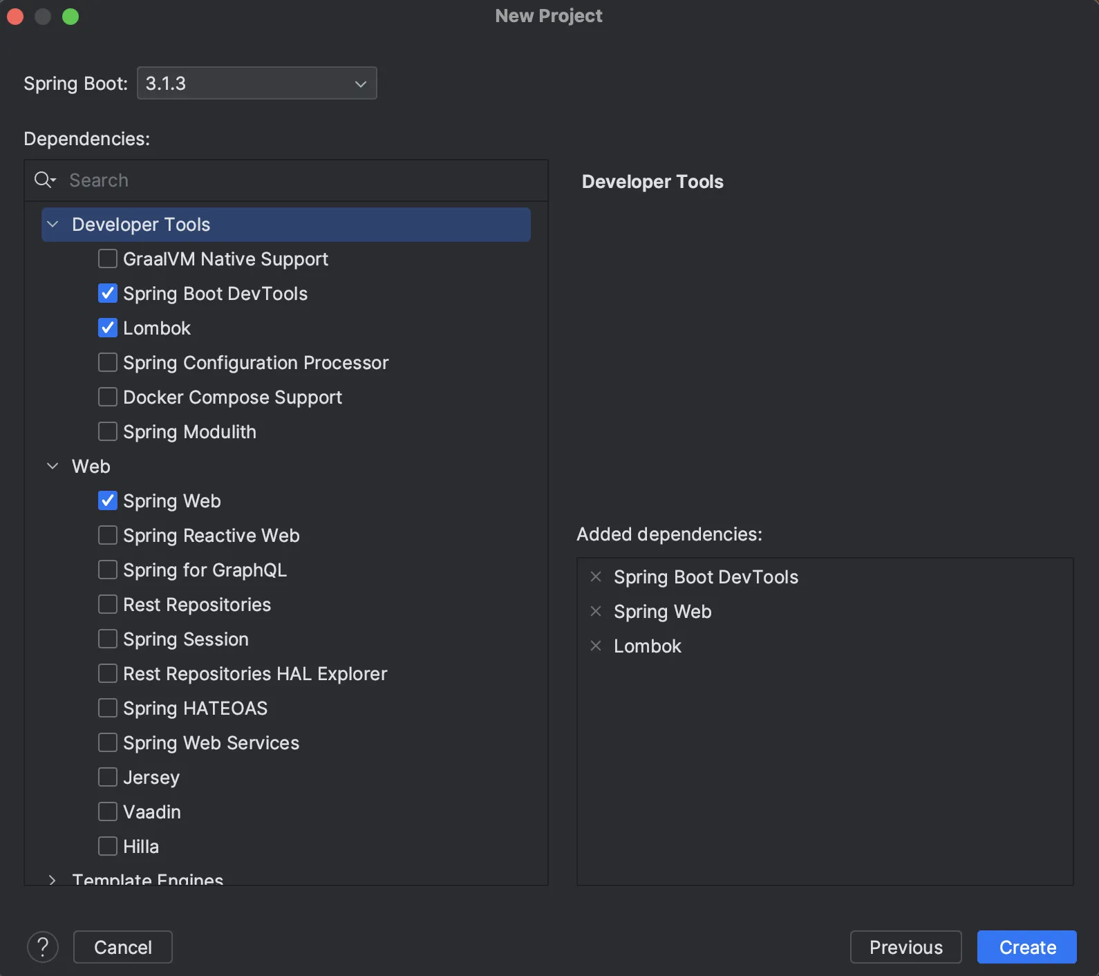Click the Cancel button

(x=123, y=947)
